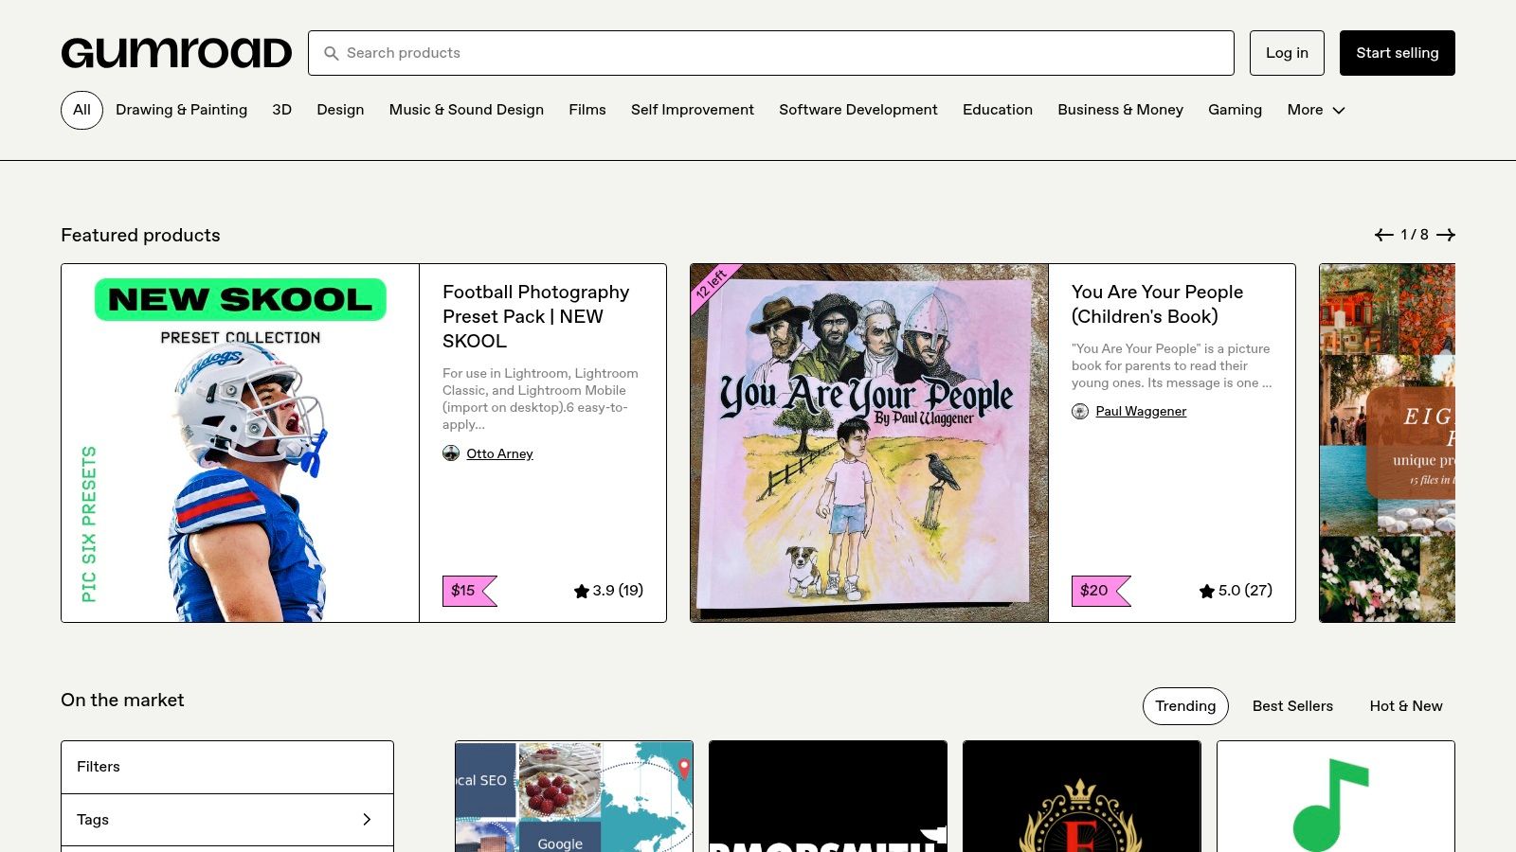Expand the Tags filter
The height and width of the screenshot is (852, 1516).
click(x=227, y=820)
